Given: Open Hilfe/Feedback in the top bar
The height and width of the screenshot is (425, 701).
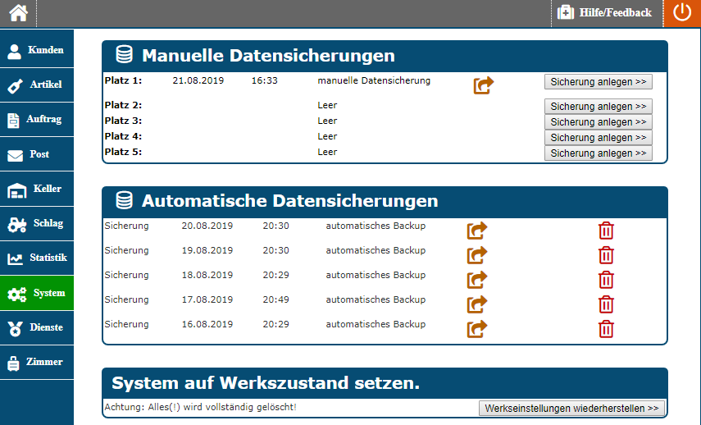Looking at the screenshot, I should (x=606, y=13).
